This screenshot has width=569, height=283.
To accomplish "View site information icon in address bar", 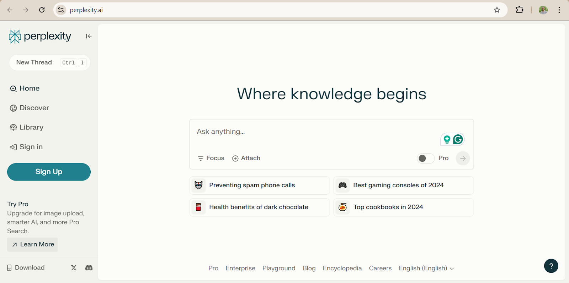I will click(x=61, y=10).
